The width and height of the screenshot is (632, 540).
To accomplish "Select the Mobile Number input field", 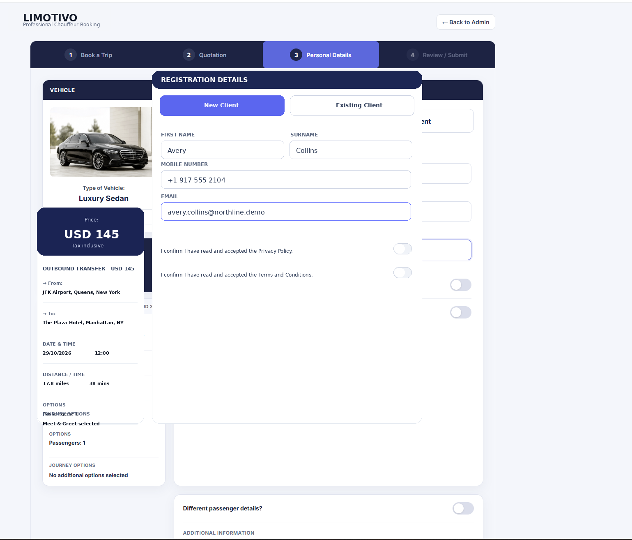I will 286,180.
